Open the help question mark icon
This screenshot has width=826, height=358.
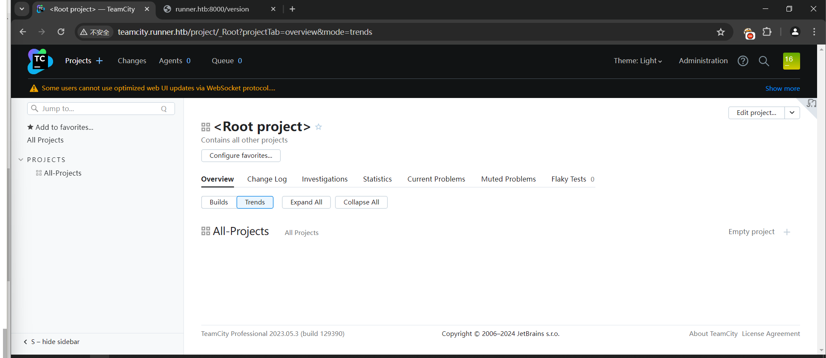[x=743, y=61]
